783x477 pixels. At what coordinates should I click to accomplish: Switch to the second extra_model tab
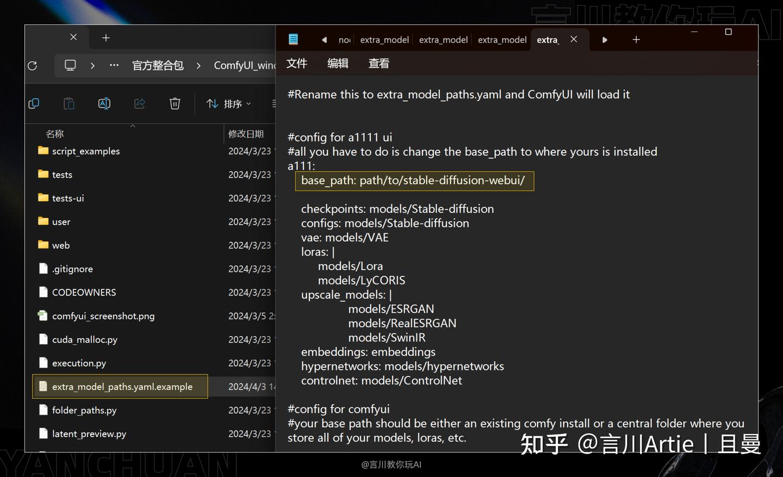point(443,40)
